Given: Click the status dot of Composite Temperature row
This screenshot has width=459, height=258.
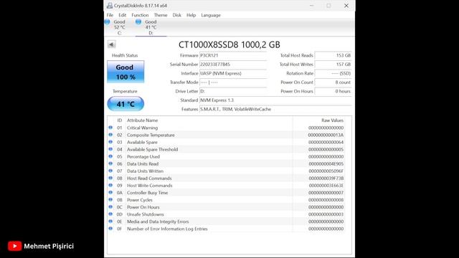Looking at the screenshot, I should click(110, 135).
